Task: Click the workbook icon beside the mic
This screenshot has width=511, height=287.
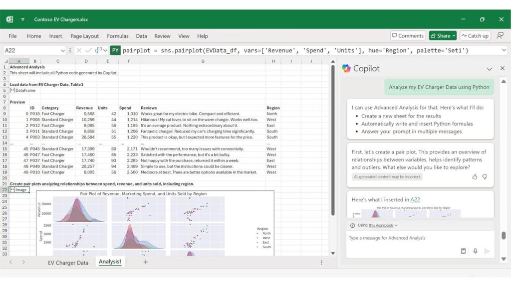Action: [463, 251]
